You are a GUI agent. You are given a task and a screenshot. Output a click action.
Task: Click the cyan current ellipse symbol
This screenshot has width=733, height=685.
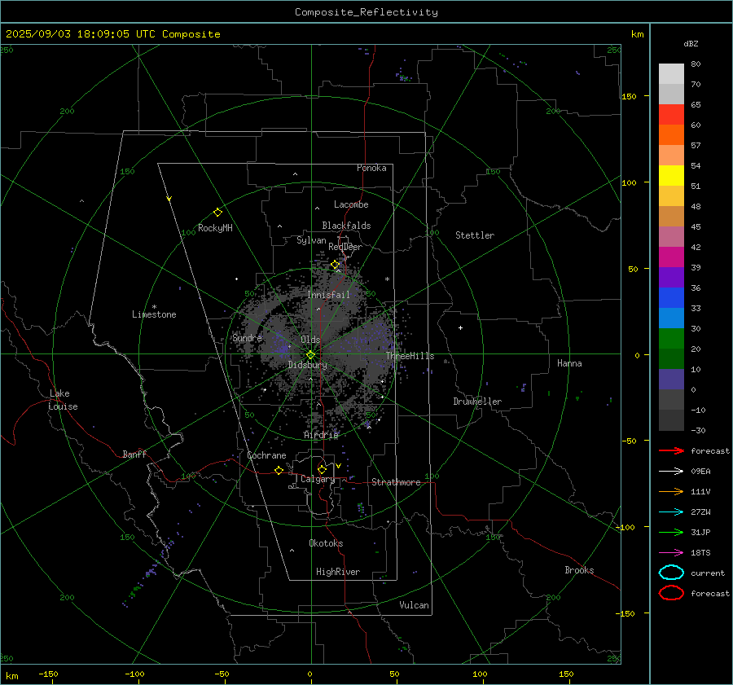point(671,573)
